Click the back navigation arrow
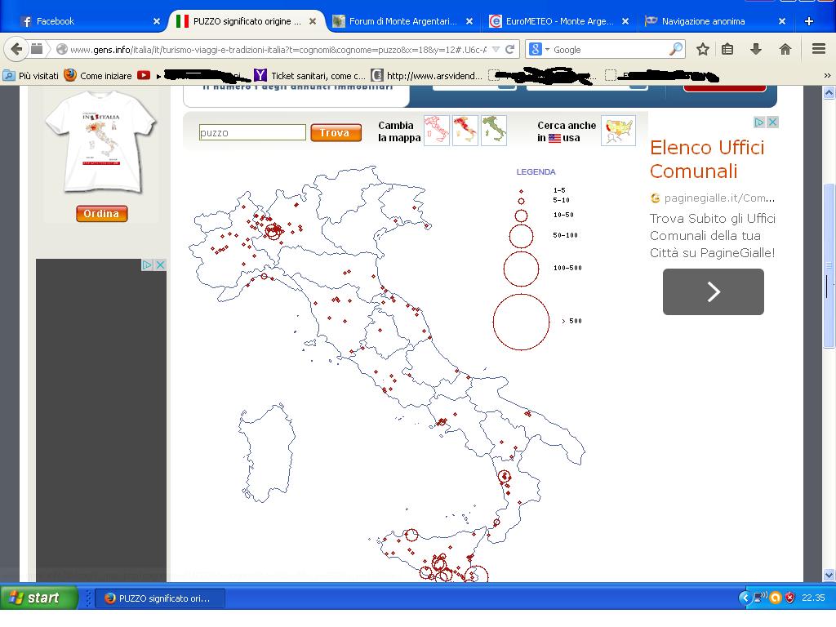Screen dimensions: 836x627 (17, 49)
